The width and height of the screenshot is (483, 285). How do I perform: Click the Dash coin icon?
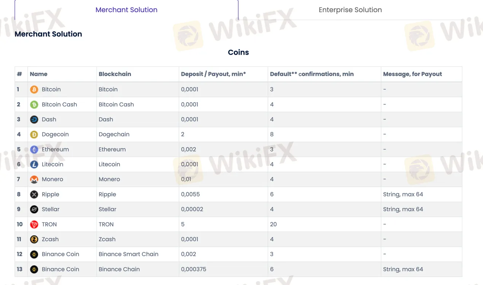coord(34,119)
